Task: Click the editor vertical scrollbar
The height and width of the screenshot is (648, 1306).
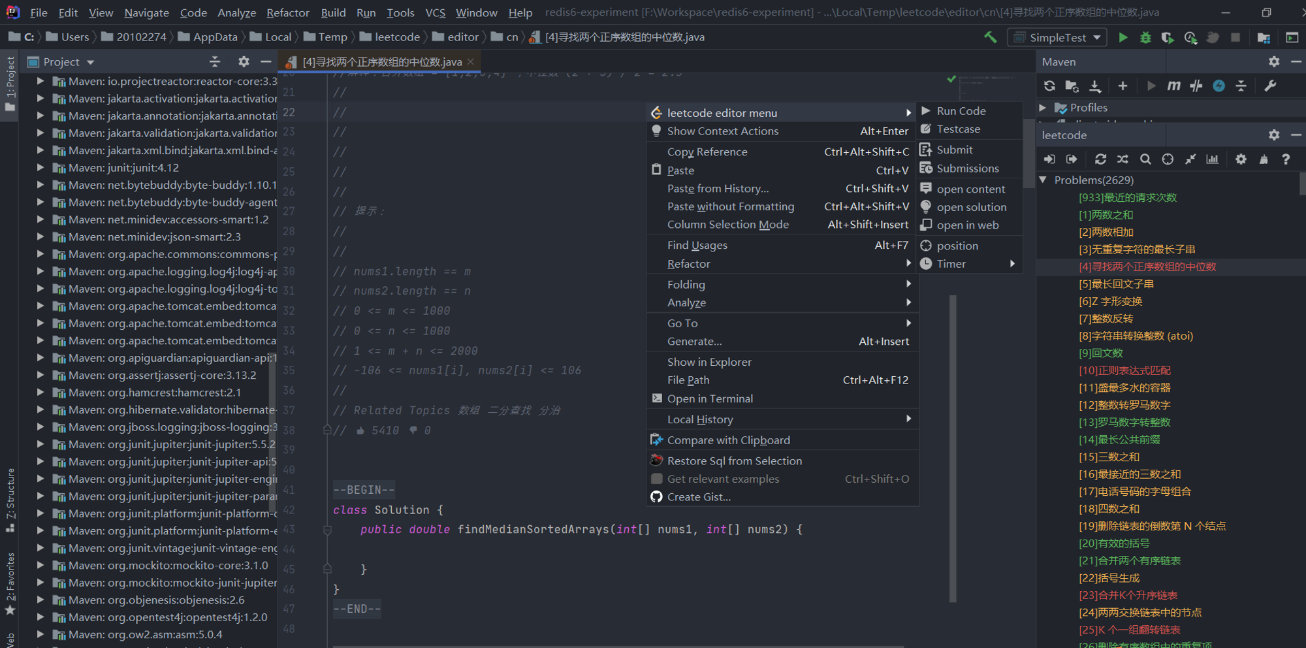Action: pos(953,448)
